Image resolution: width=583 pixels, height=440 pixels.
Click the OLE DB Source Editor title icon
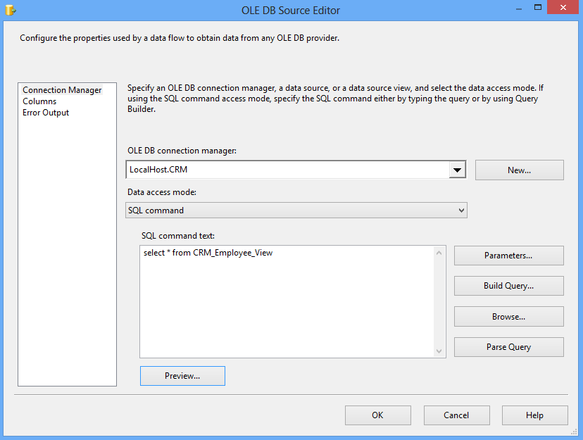click(x=11, y=10)
